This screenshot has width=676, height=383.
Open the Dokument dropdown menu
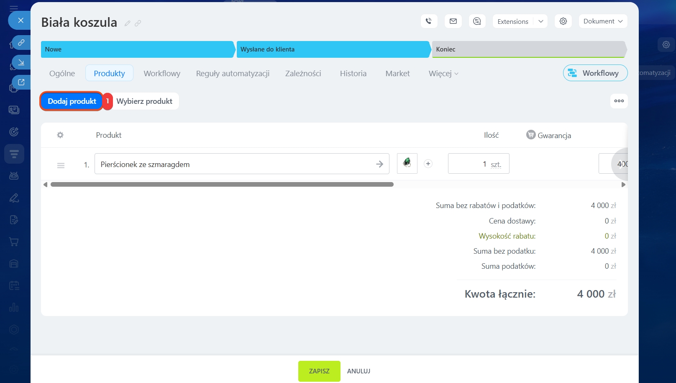(x=602, y=21)
